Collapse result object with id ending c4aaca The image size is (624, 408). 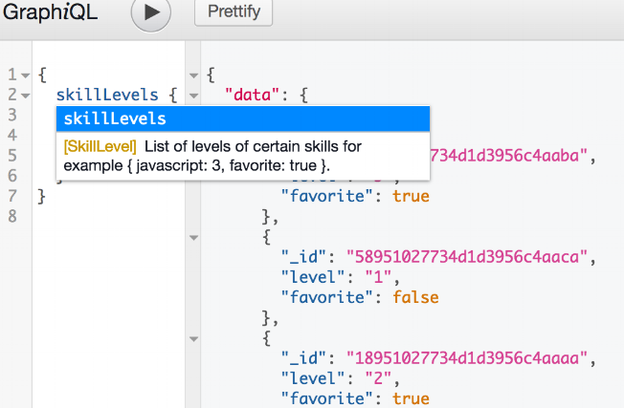[194, 237]
